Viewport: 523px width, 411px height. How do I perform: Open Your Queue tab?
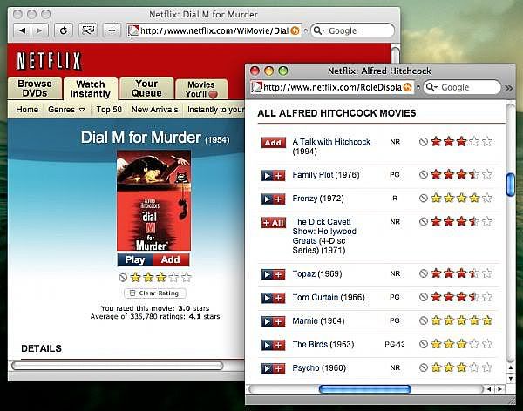tap(146, 88)
